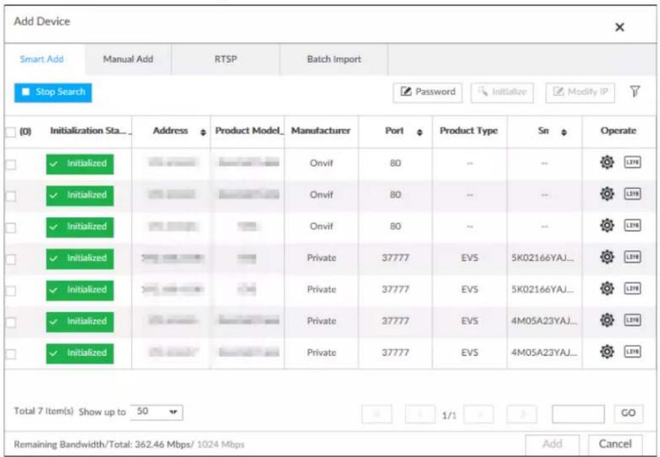Focus the page number input field
Viewport: 660px width, 457px height.
(578, 414)
